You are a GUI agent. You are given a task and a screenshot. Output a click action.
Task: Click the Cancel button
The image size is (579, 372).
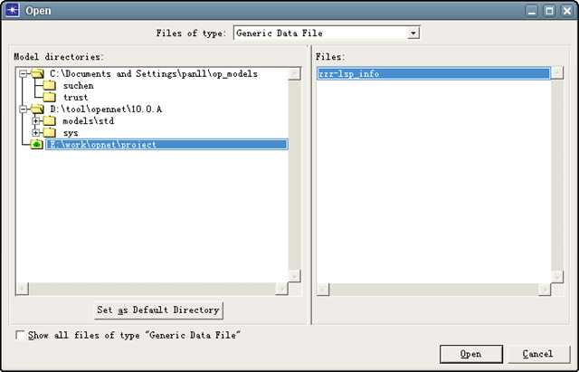click(538, 354)
